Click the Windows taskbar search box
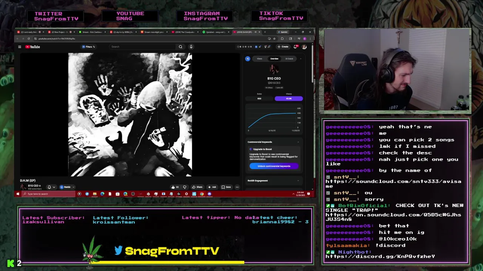 pos(48,194)
